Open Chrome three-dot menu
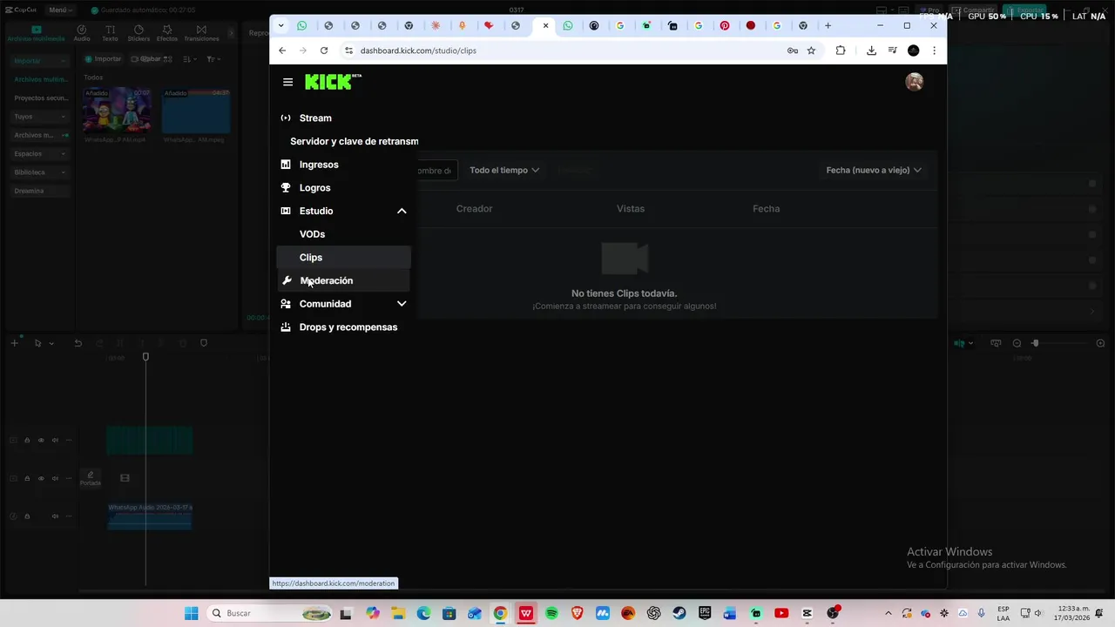Image resolution: width=1115 pixels, height=627 pixels. pyautogui.click(x=934, y=51)
